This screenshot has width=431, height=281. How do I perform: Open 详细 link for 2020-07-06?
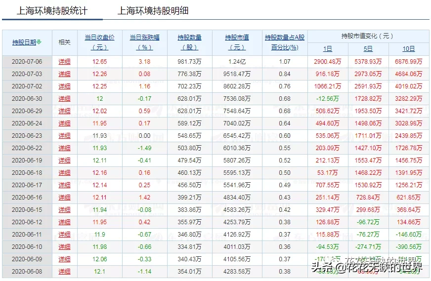tap(64, 62)
